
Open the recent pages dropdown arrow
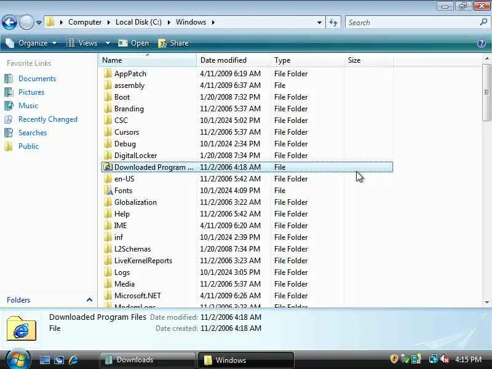coord(39,23)
